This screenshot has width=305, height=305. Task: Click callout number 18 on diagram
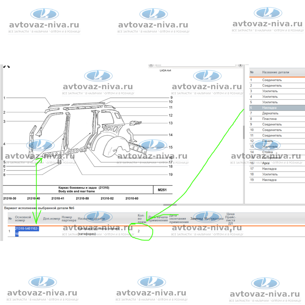pos(170,167)
